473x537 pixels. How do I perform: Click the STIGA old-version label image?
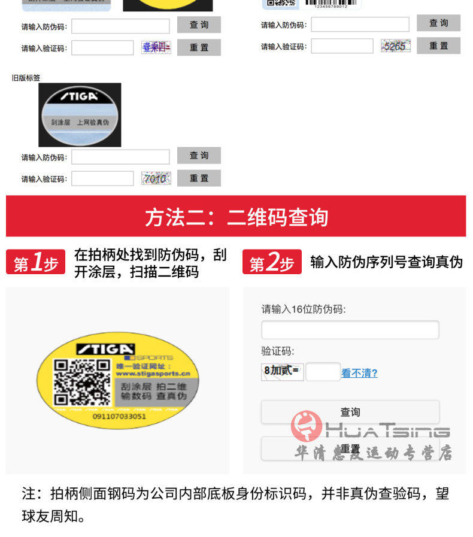click(x=80, y=115)
